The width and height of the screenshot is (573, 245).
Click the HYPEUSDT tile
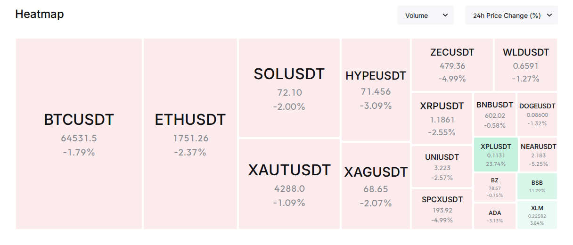376,90
